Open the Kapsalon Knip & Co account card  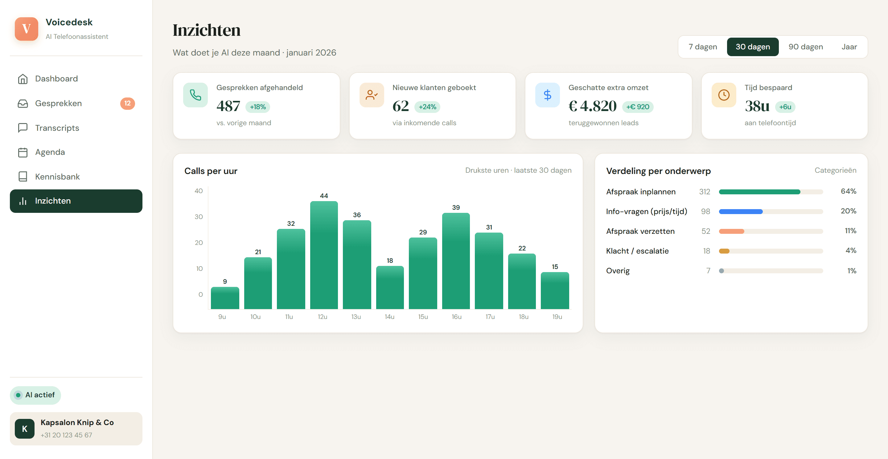point(76,429)
